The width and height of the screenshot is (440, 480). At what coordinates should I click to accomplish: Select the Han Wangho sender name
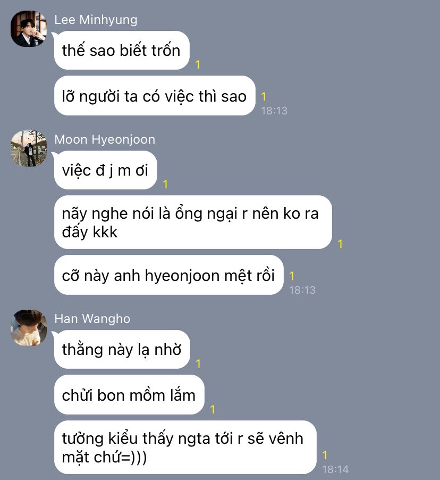92,319
